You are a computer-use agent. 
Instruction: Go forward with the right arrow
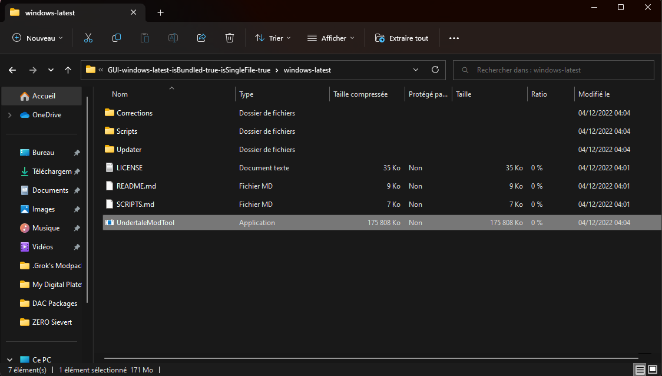33,70
